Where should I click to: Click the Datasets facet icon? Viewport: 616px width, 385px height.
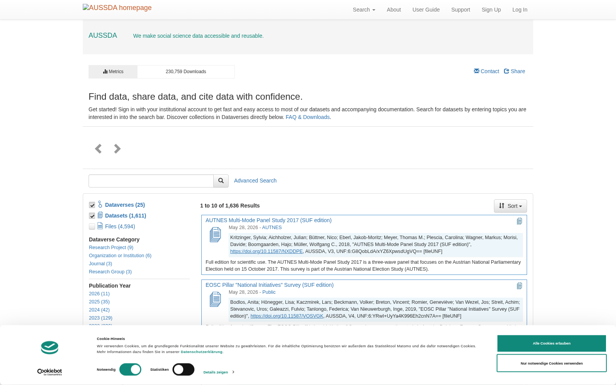coord(100,215)
